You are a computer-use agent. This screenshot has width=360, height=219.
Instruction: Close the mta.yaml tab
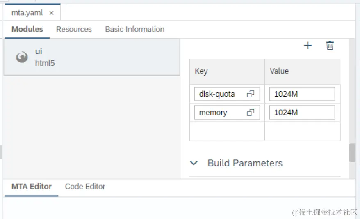[x=51, y=13]
